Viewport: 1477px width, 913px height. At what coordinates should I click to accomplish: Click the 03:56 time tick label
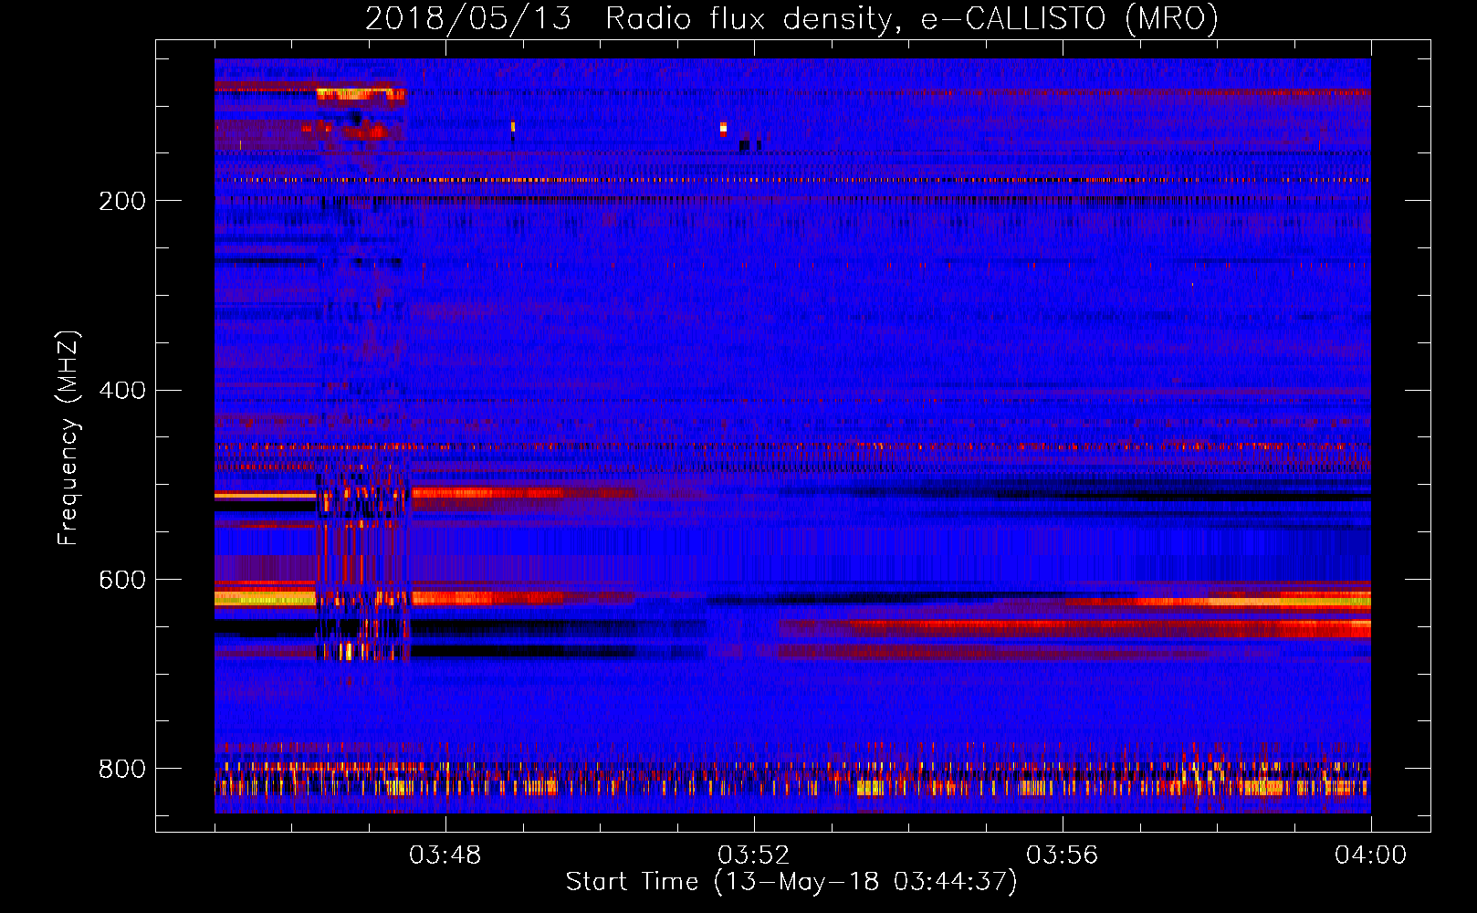(x=1062, y=855)
